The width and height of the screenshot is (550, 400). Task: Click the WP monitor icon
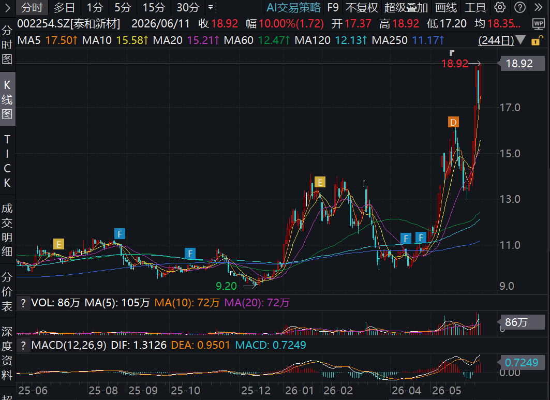tap(539, 24)
